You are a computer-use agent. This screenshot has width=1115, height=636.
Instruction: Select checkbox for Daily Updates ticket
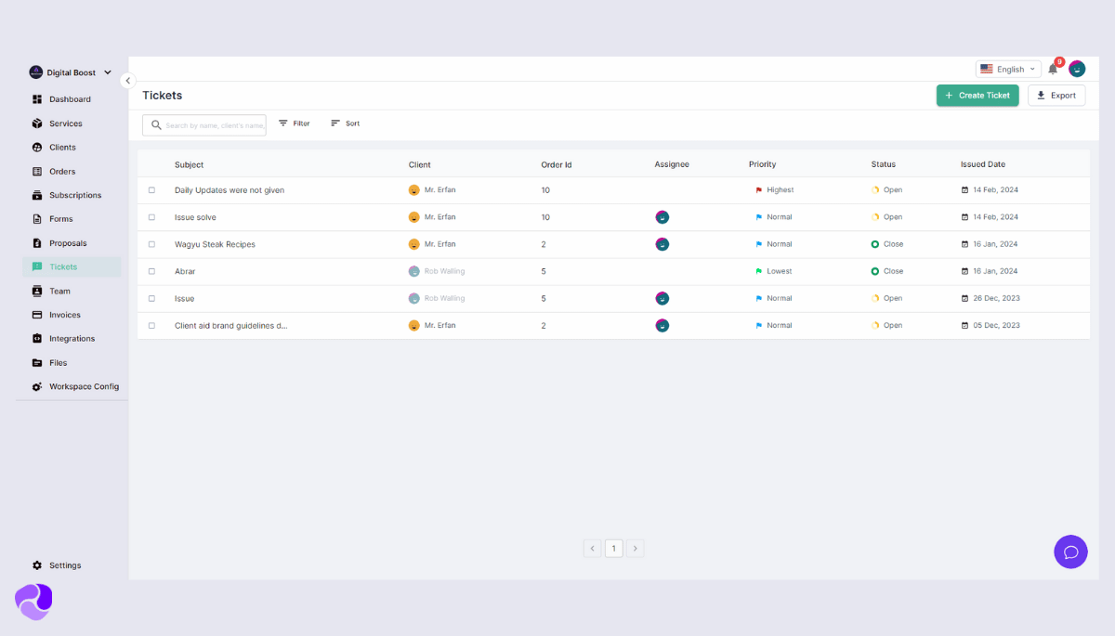[151, 190]
